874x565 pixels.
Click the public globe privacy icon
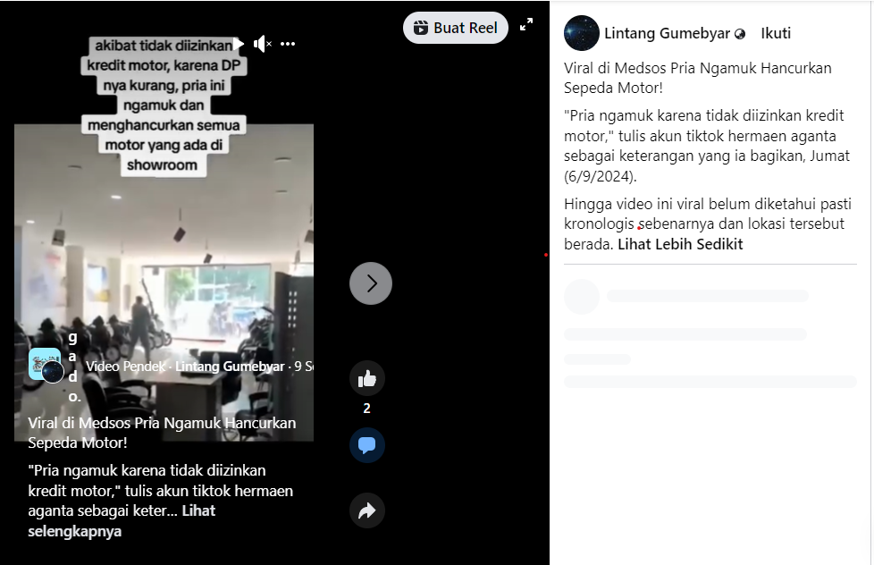coord(740,34)
